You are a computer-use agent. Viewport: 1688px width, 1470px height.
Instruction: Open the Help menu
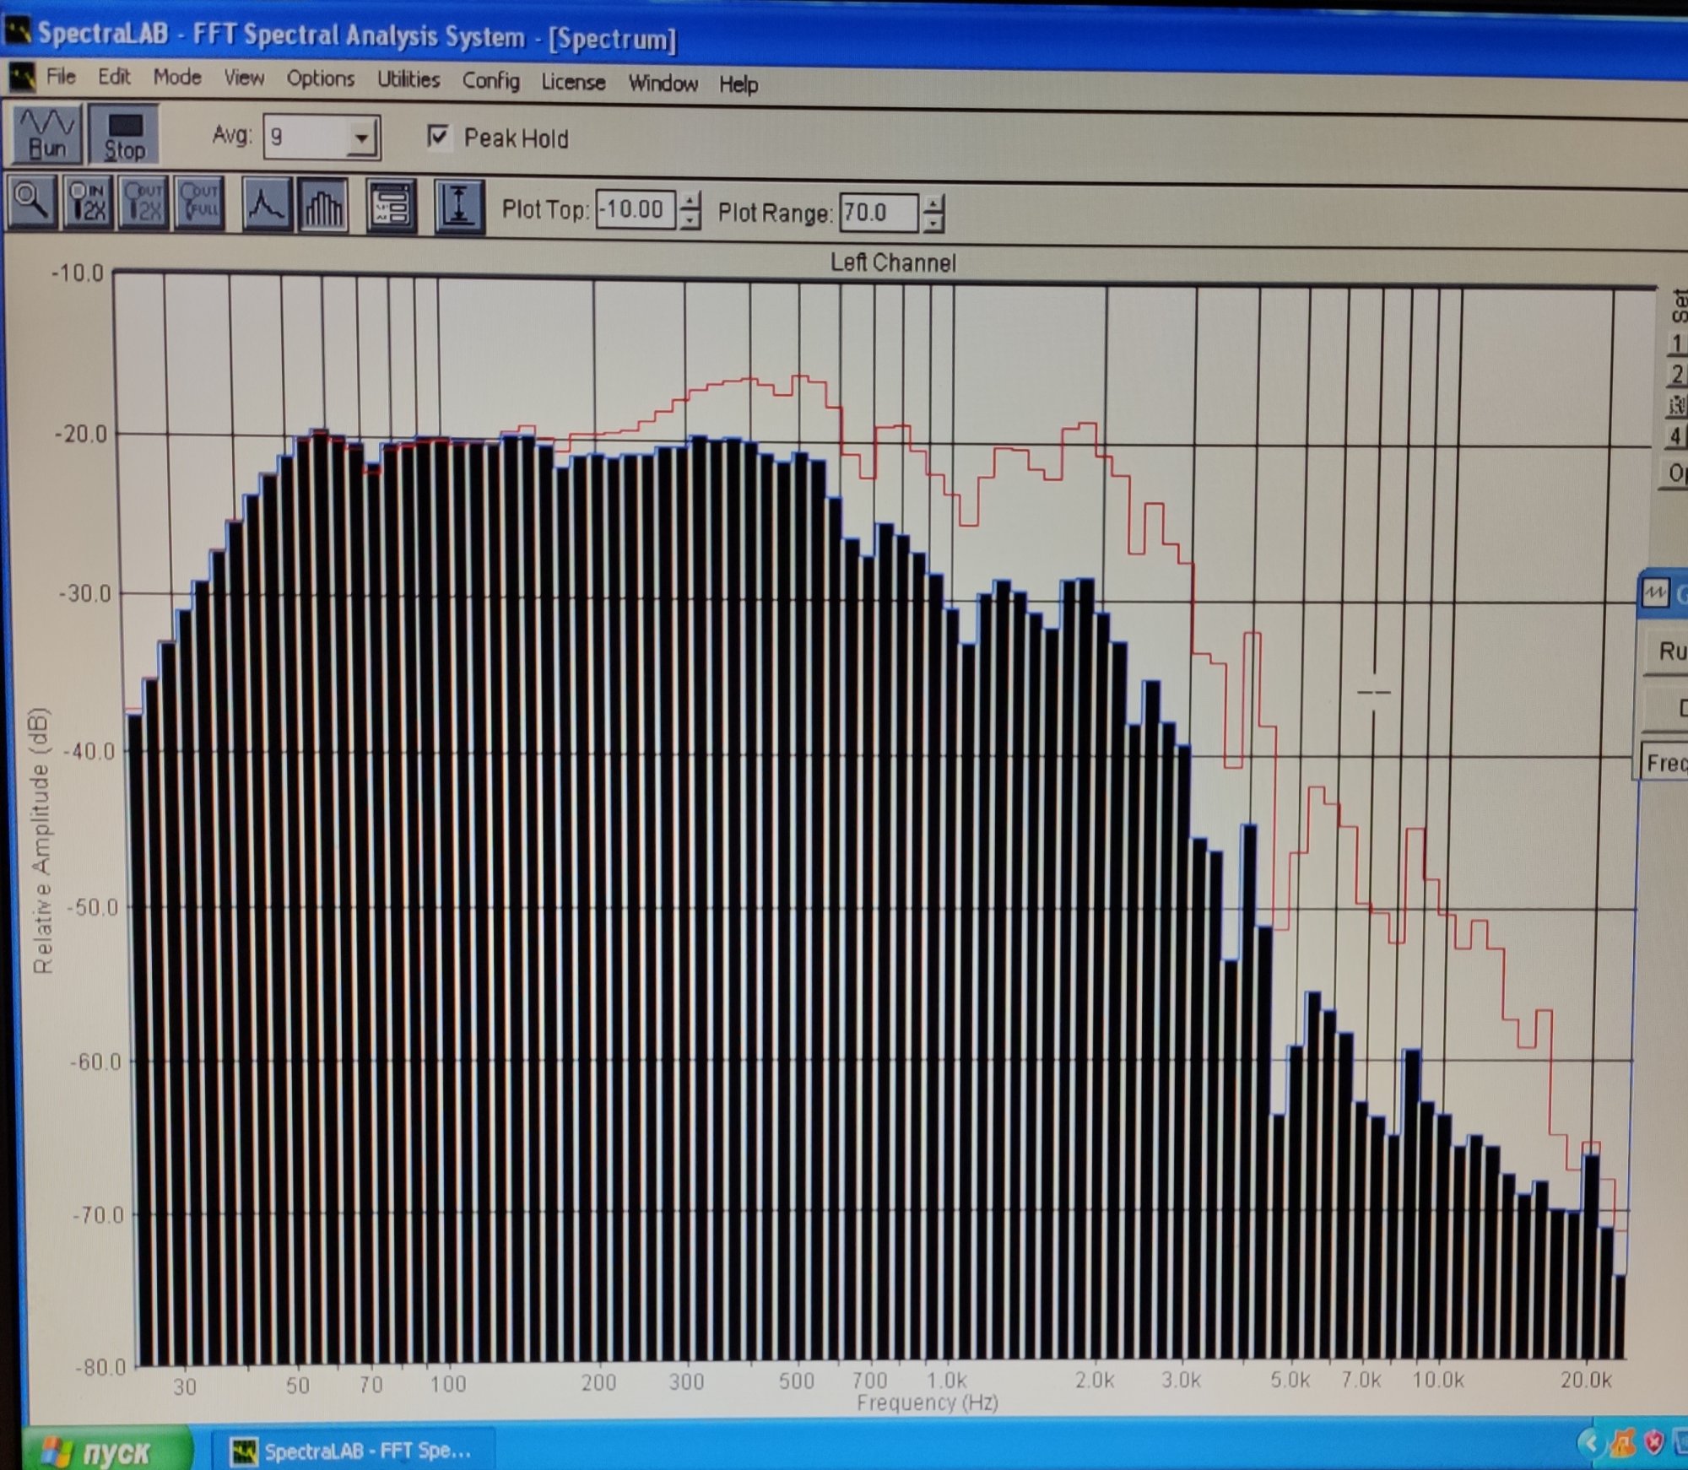(738, 84)
